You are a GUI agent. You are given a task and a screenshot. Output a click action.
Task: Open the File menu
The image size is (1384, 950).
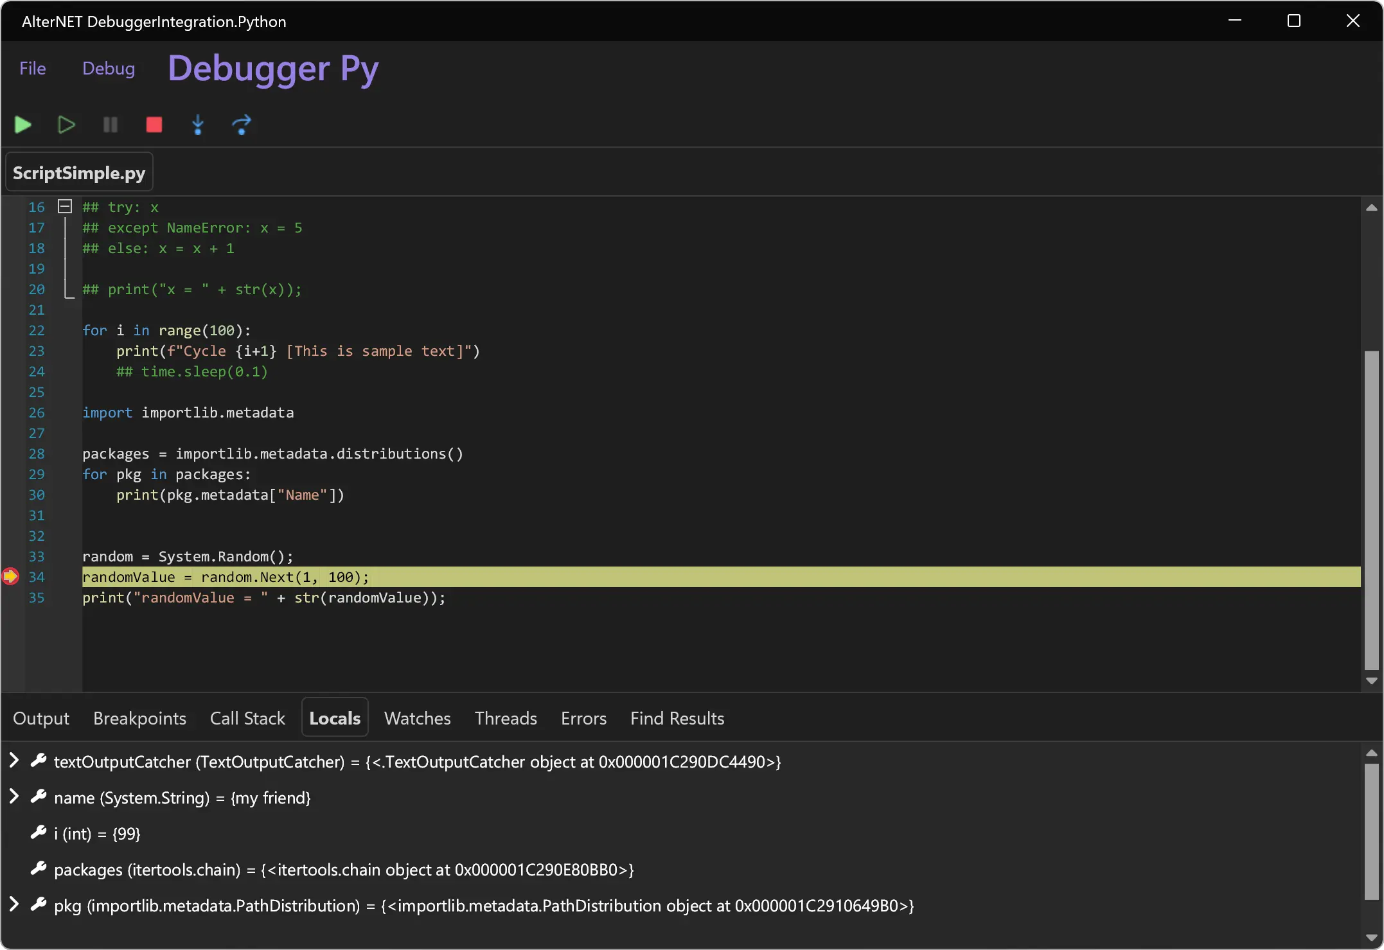[32, 68]
